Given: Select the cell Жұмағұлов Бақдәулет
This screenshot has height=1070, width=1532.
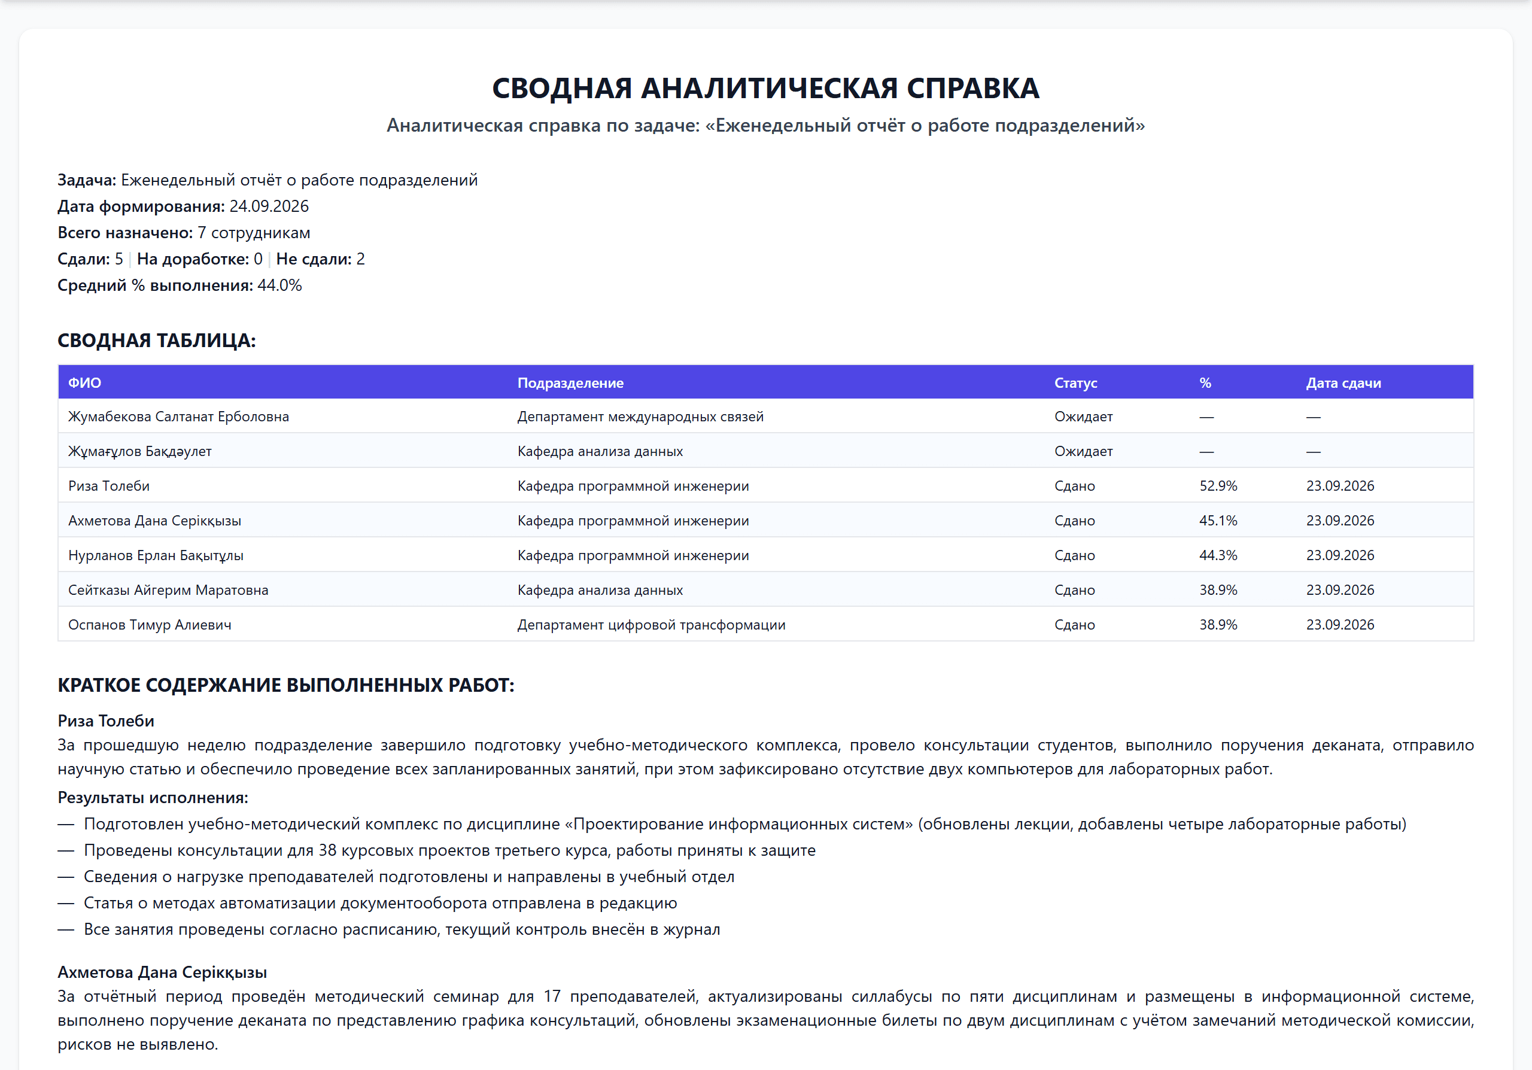Looking at the screenshot, I should 140,451.
